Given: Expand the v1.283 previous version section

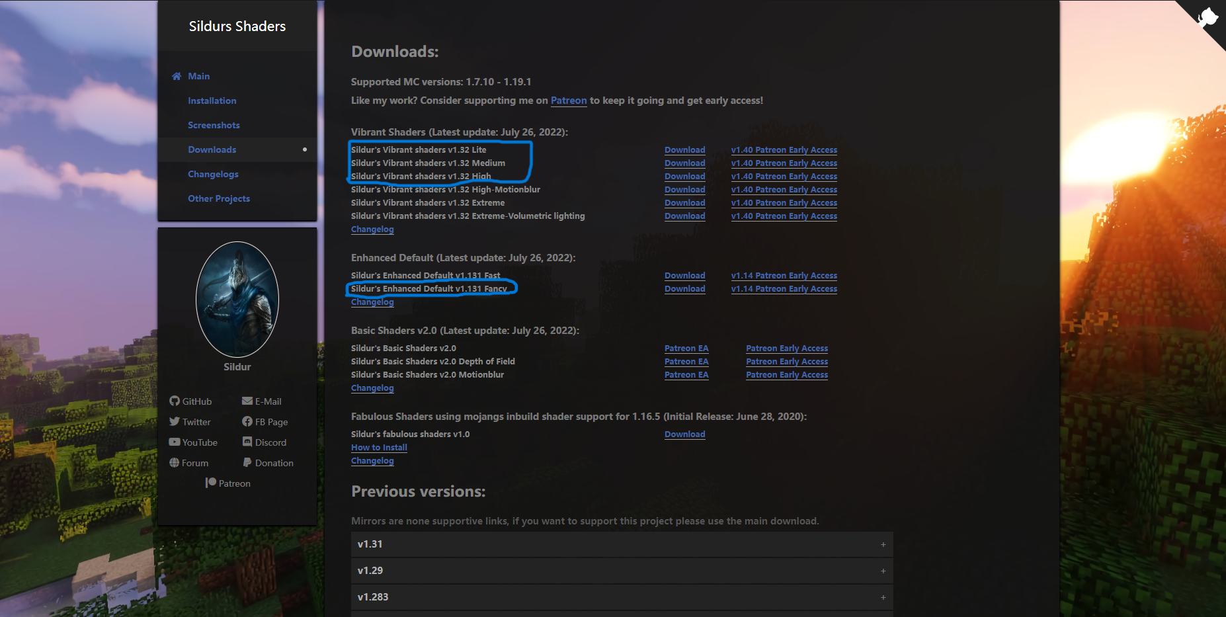Looking at the screenshot, I should pos(622,597).
